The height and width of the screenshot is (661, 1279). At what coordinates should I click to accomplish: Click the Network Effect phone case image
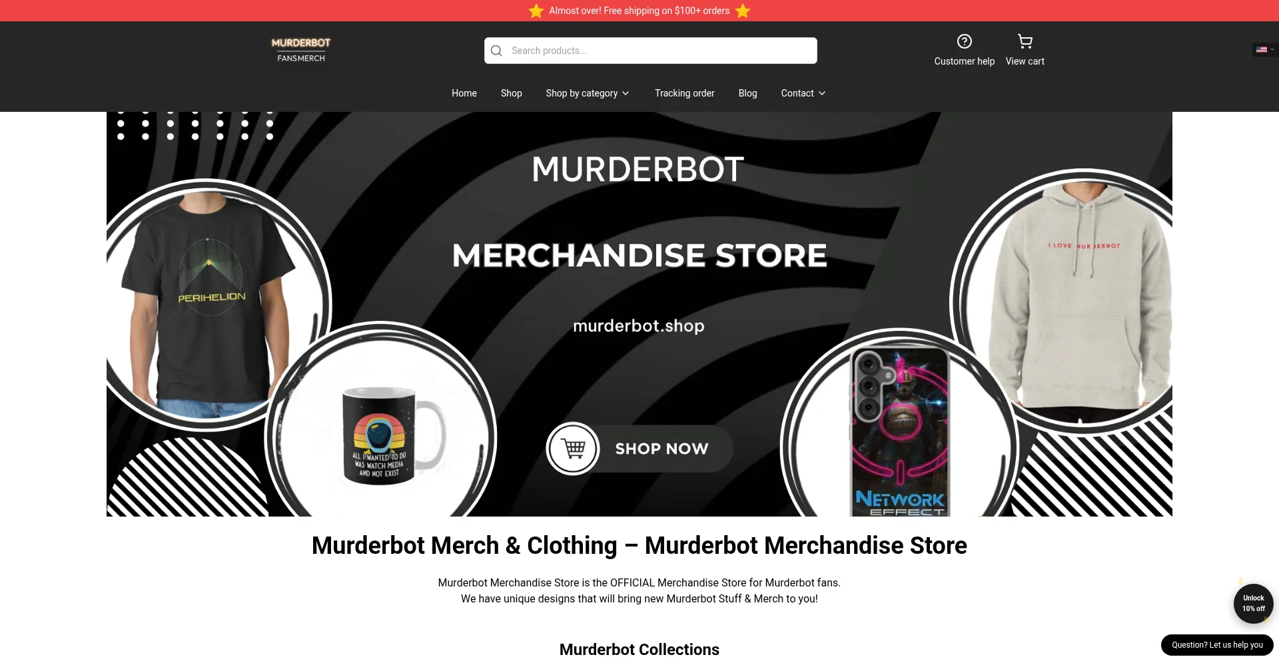click(900, 431)
